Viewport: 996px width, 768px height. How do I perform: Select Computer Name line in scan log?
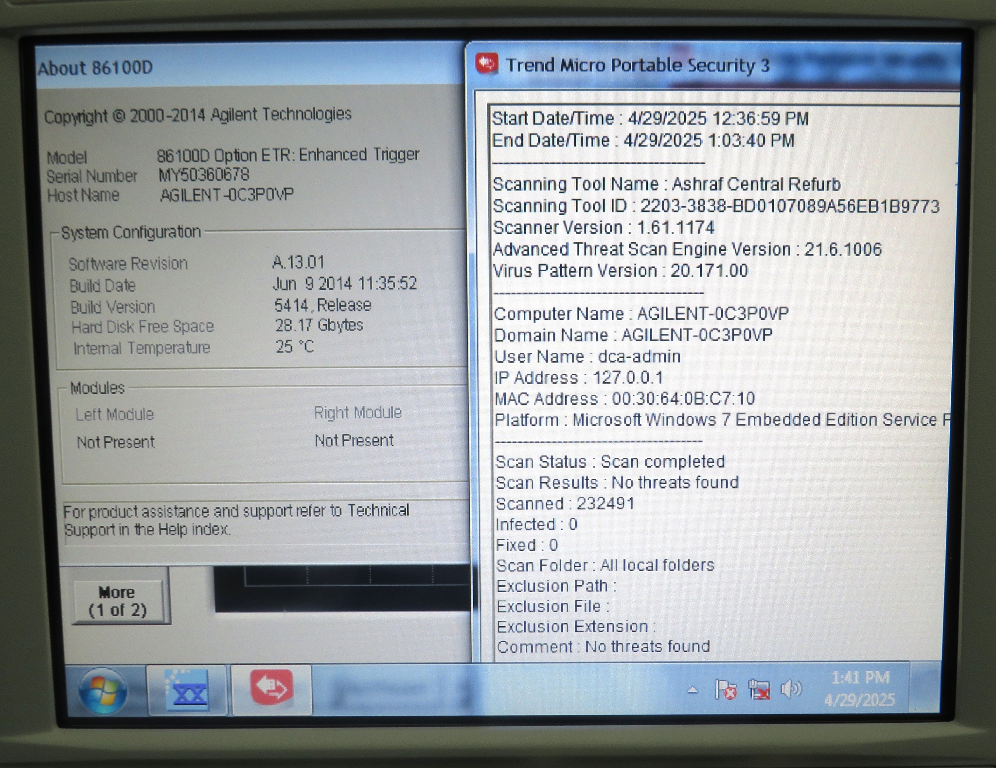641,313
